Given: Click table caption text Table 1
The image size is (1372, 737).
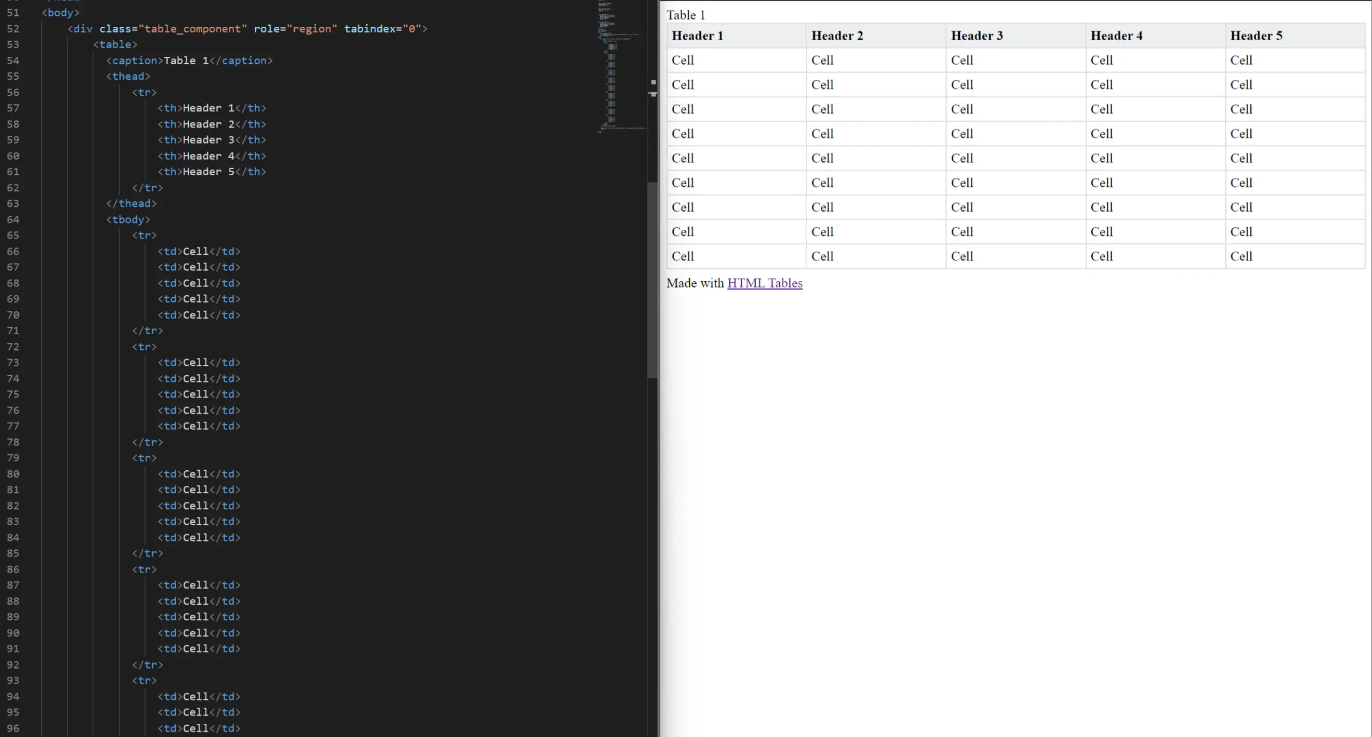Looking at the screenshot, I should [685, 13].
